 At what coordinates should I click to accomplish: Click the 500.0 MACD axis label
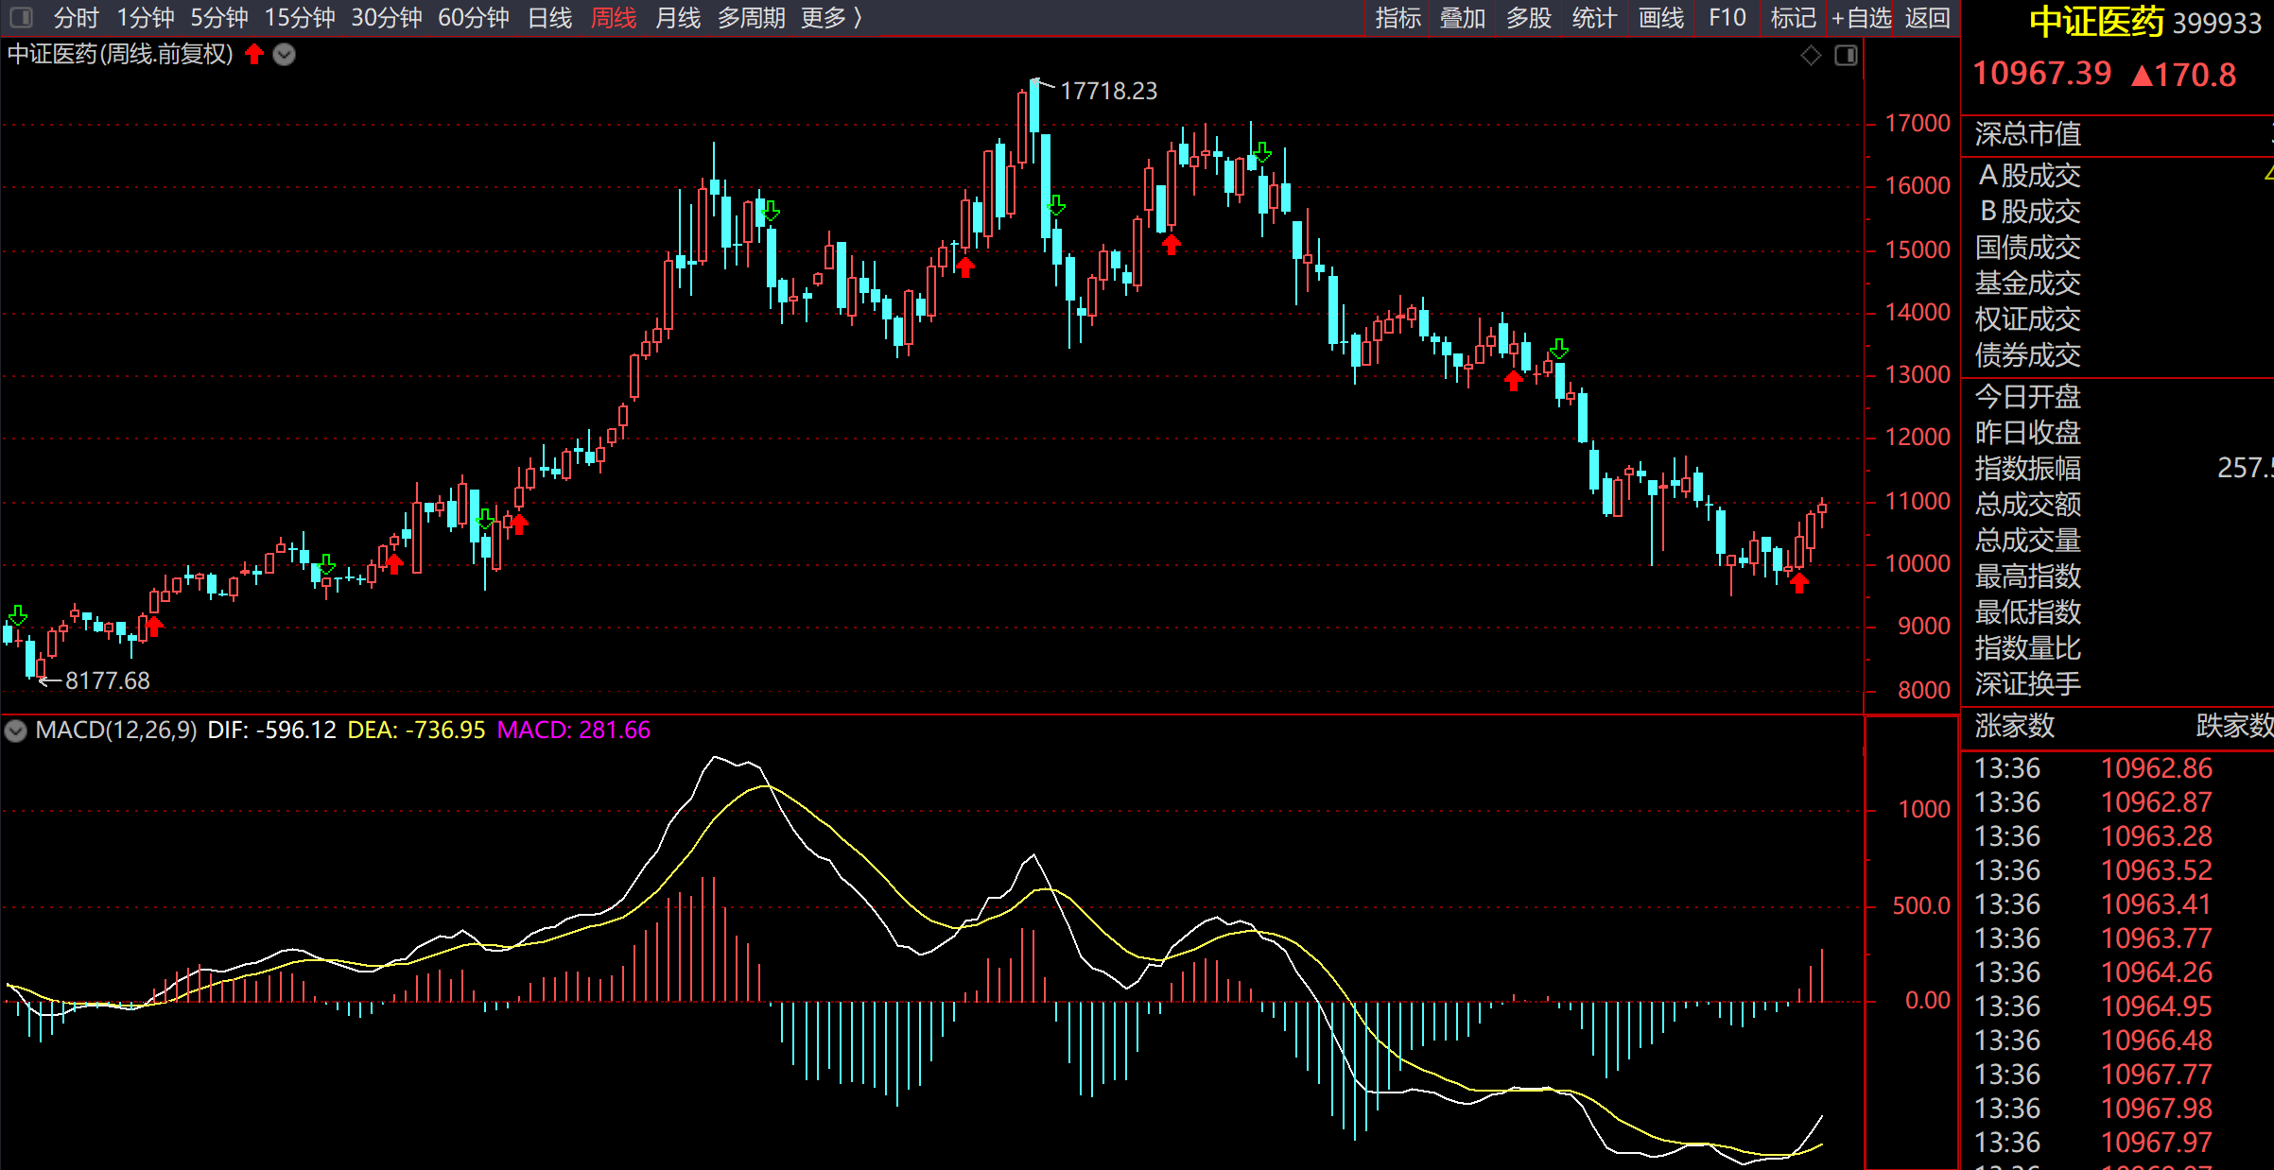pos(1921,906)
